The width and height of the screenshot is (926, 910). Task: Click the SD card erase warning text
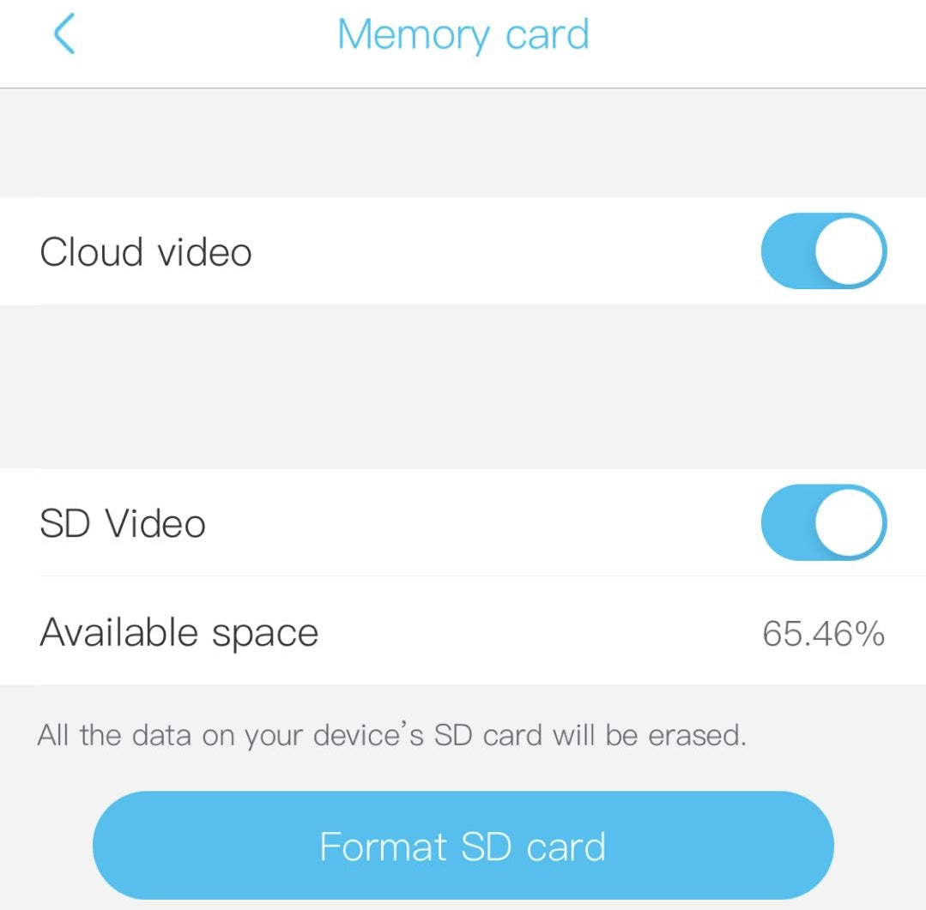[x=391, y=735]
